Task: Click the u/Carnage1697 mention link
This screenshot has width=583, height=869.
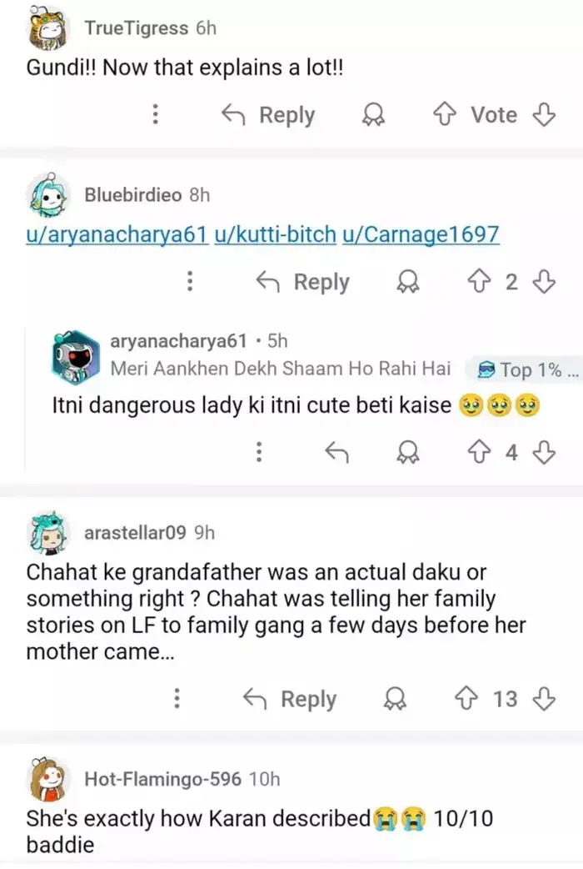Action: click(x=426, y=234)
